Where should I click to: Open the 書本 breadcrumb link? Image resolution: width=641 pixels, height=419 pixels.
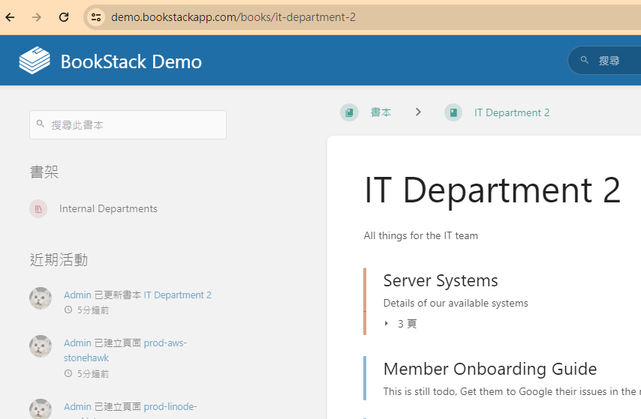click(x=381, y=112)
